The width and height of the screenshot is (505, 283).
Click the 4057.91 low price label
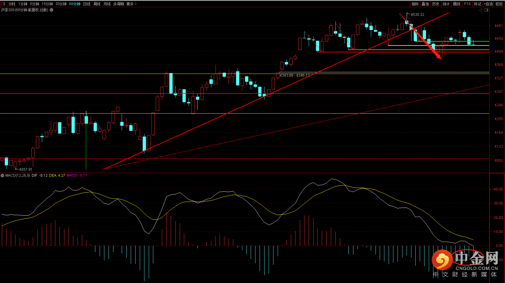click(x=25, y=169)
